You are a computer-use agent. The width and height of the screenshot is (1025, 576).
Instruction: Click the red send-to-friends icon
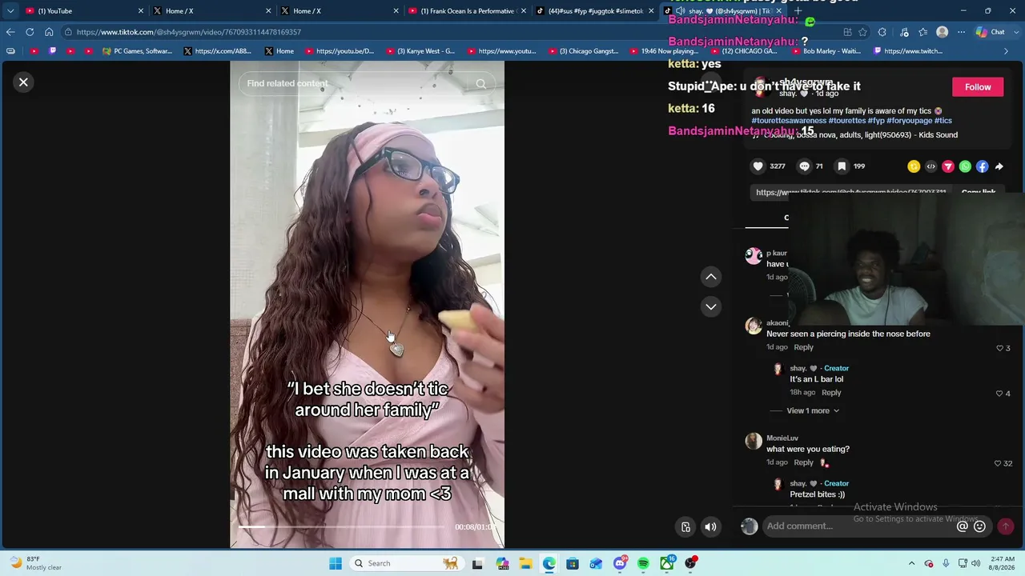(948, 166)
